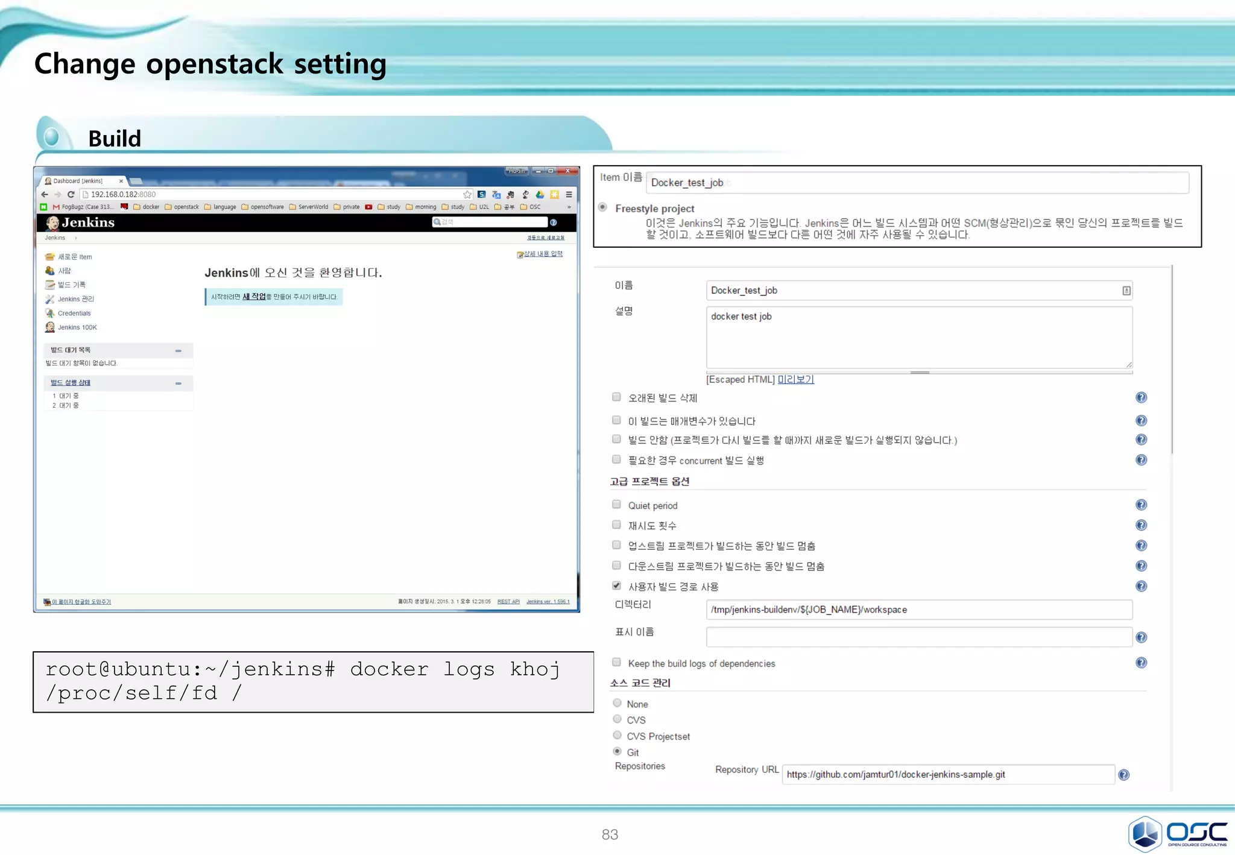
Task: Click the 미리보기 preview link
Action: tap(795, 379)
